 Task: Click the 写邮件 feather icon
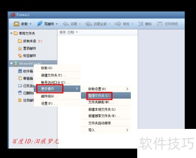pyautogui.click(x=40, y=24)
